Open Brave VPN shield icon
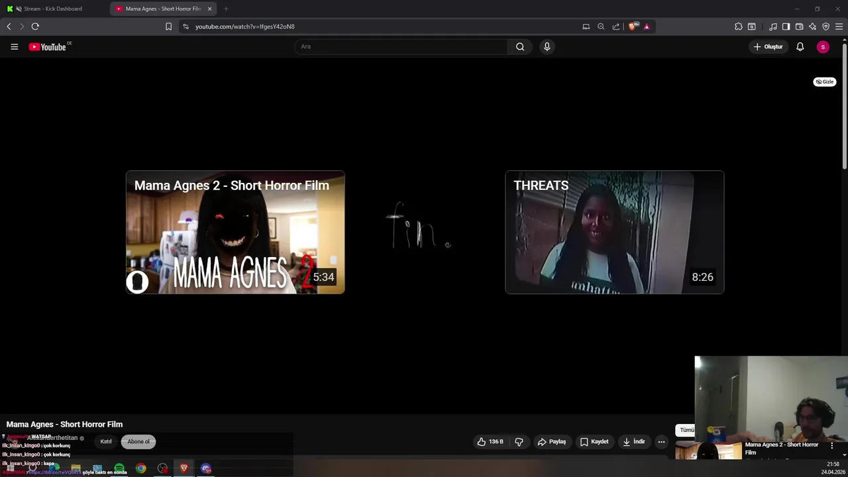 tap(825, 26)
